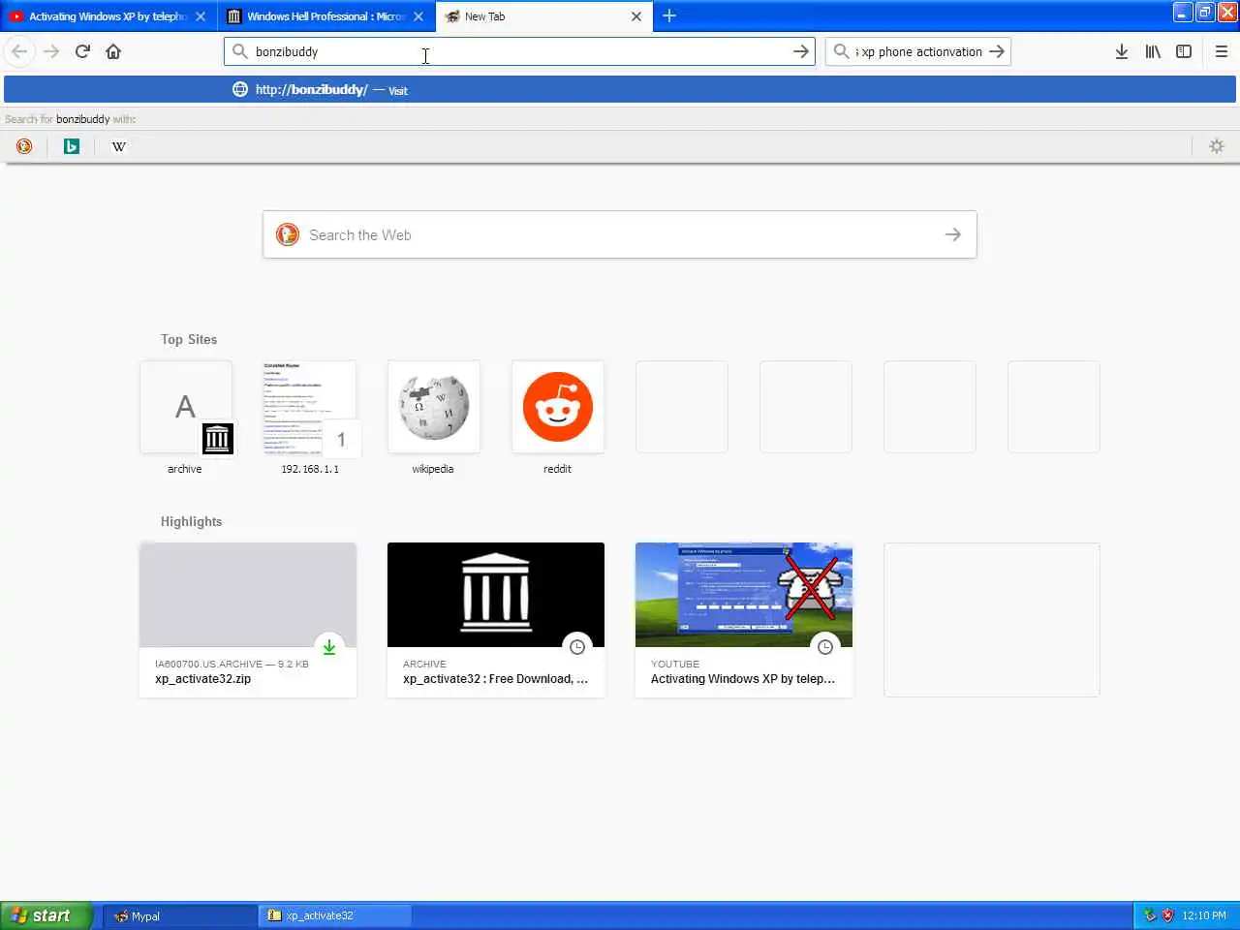The image size is (1240, 930).
Task: Close the New Tab tab
Action: pyautogui.click(x=636, y=16)
